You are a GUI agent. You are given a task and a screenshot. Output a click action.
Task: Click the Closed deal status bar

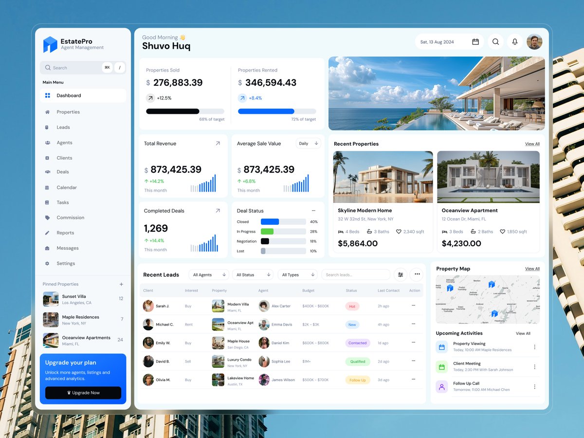[x=283, y=221]
